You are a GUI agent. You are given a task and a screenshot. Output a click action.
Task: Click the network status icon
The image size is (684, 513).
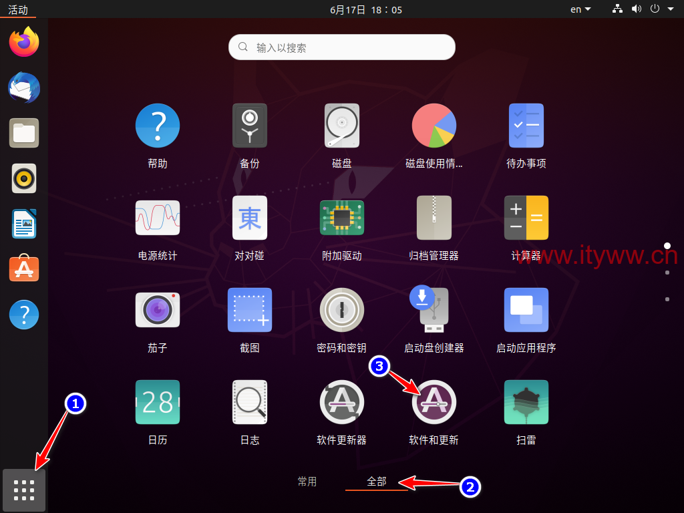tap(617, 9)
